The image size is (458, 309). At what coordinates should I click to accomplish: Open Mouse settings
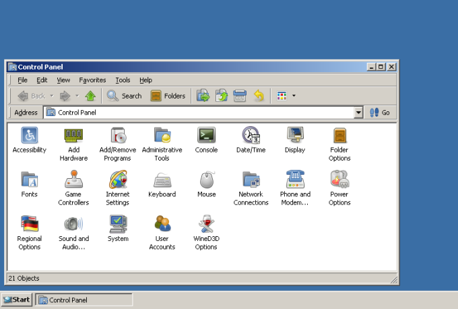pos(207,184)
